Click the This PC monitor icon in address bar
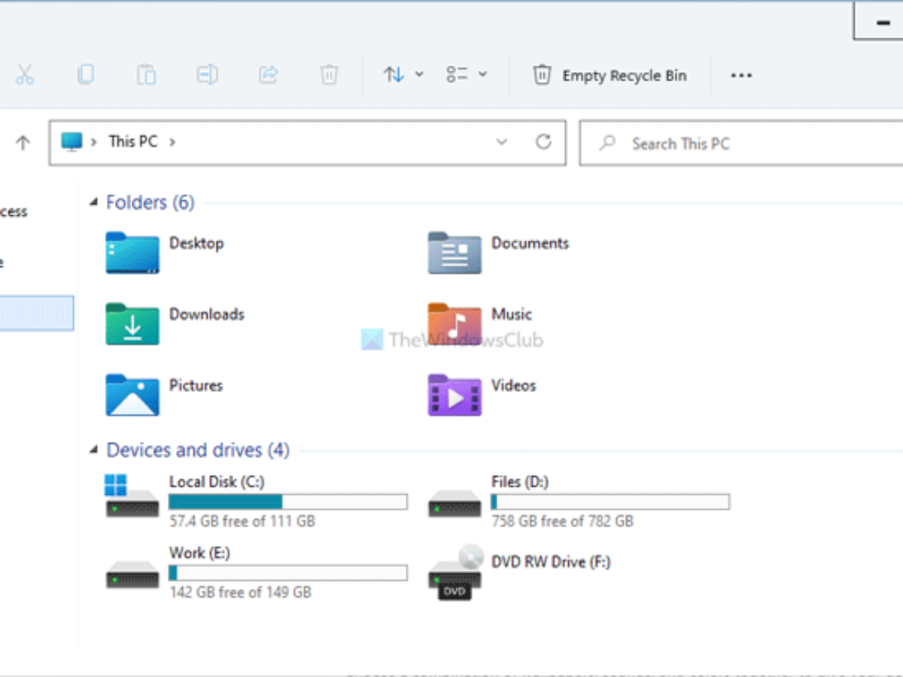This screenshot has width=903, height=677. coord(71,141)
